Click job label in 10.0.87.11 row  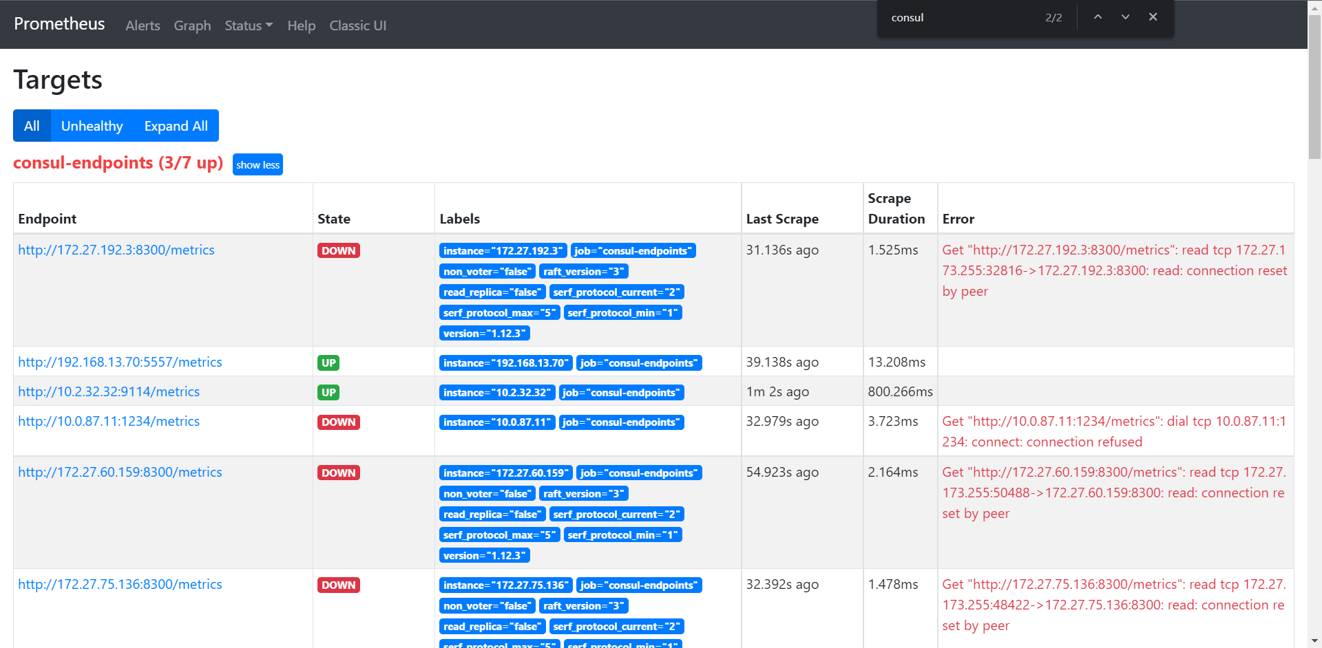[621, 422]
